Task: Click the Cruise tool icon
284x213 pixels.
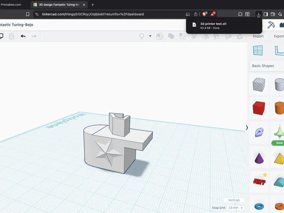Action: pos(217,36)
